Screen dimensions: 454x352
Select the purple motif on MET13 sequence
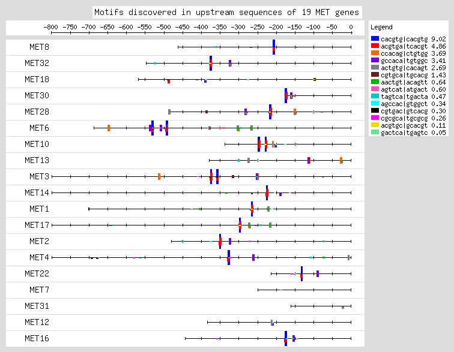tap(309, 160)
